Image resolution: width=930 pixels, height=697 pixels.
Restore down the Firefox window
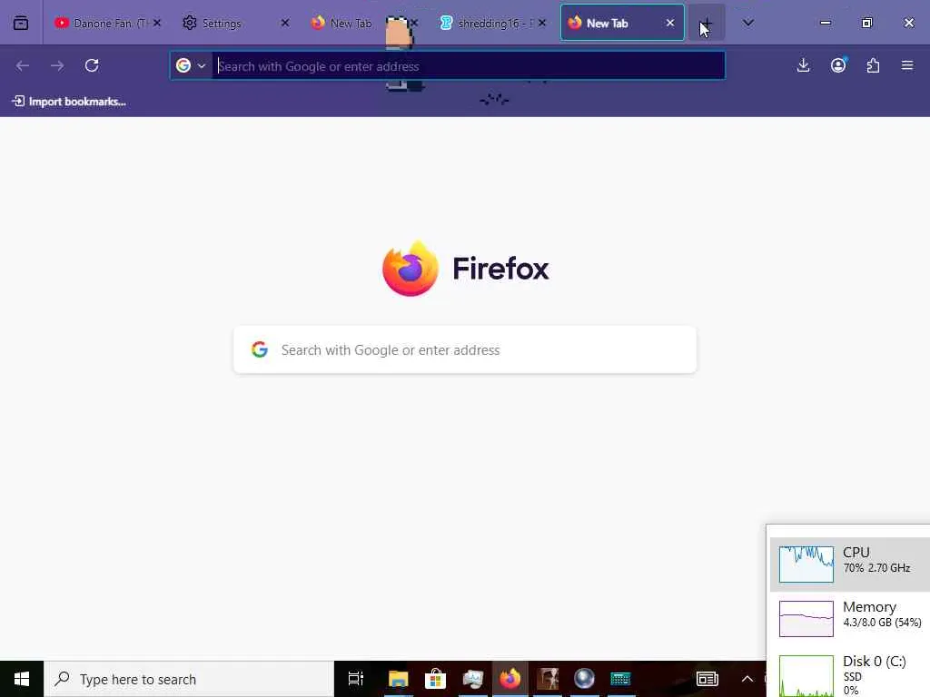coord(867,23)
